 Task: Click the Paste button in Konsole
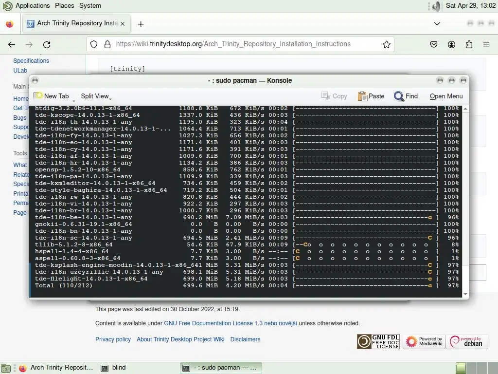pos(371,96)
